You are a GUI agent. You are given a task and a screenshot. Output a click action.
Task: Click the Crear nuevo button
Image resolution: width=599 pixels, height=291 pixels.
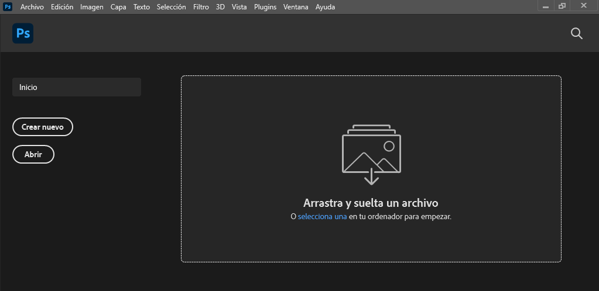tap(42, 127)
